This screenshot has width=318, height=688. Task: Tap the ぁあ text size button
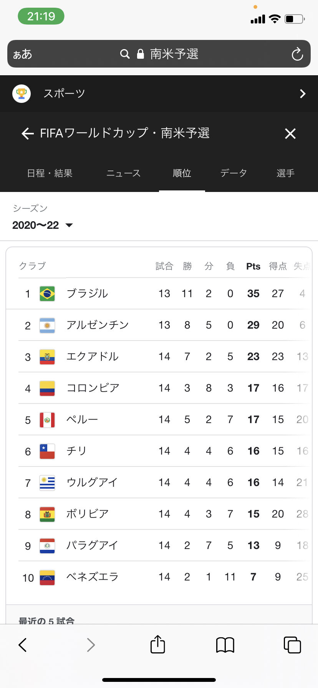click(x=23, y=54)
